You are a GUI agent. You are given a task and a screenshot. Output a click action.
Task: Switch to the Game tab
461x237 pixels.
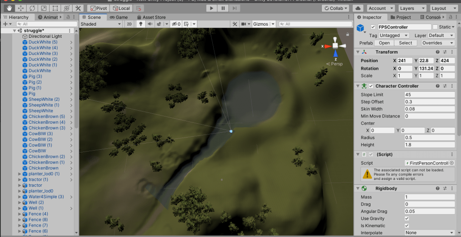(x=119, y=17)
